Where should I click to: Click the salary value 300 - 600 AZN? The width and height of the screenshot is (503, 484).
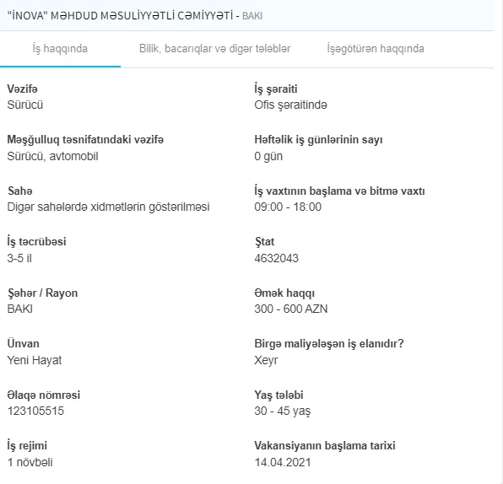click(x=291, y=309)
